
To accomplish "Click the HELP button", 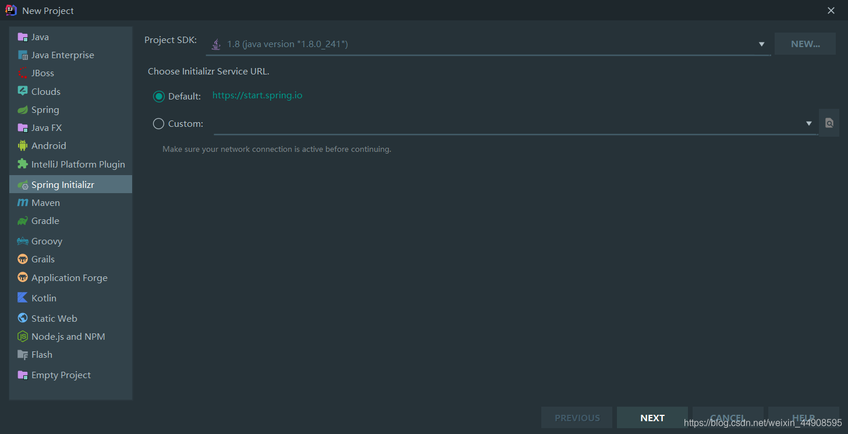I will pyautogui.click(x=804, y=418).
